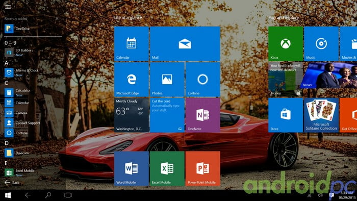Launch the Microsoft Edge tile
Viewport: 357px width, 201px height.
tap(132, 80)
